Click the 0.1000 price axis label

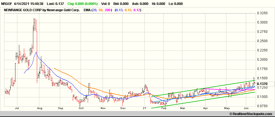pos(262,97)
